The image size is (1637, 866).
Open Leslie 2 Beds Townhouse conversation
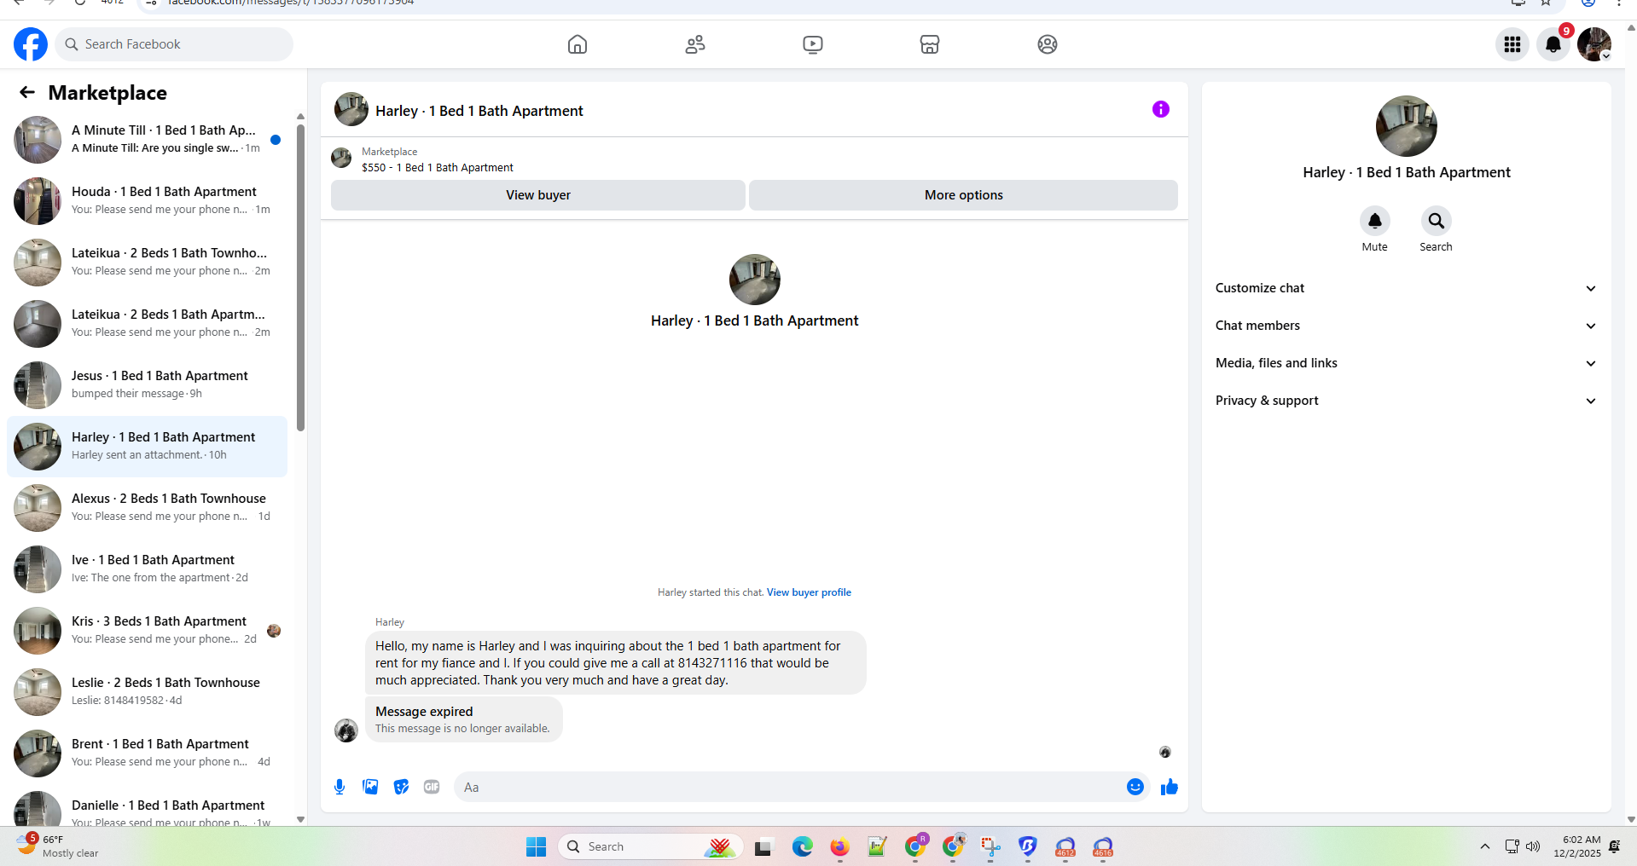[148, 692]
